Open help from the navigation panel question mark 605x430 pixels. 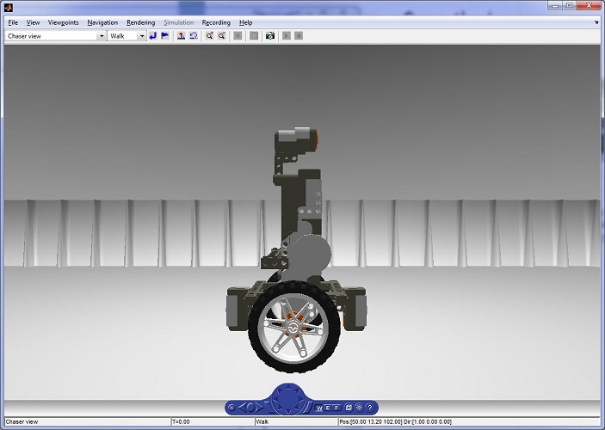370,407
